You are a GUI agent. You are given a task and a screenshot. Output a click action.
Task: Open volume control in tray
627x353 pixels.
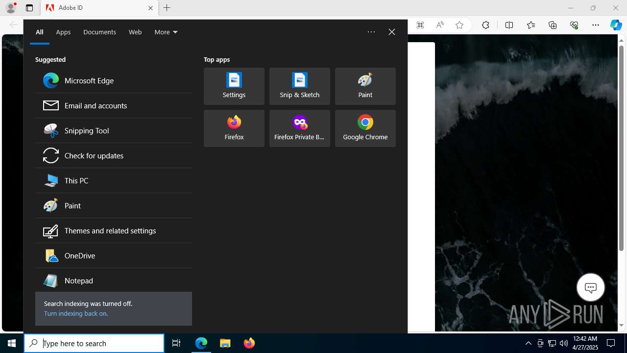[x=564, y=343]
